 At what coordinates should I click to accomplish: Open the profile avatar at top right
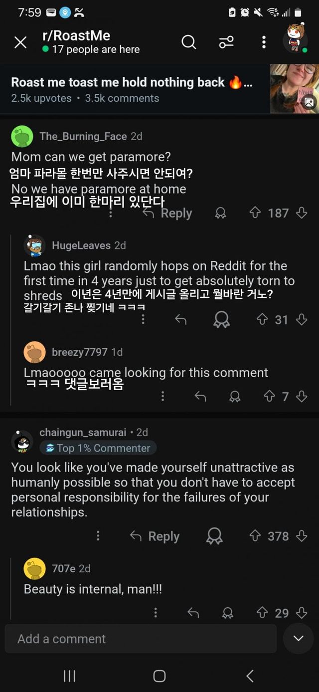[296, 40]
